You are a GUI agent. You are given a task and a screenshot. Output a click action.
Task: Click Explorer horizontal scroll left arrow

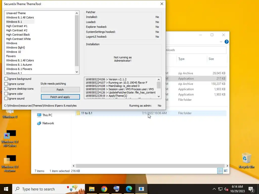click(74, 166)
